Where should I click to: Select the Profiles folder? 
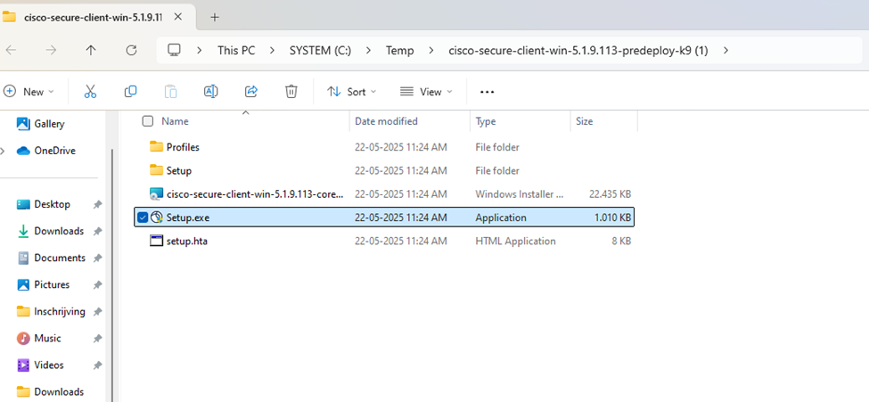coord(183,147)
